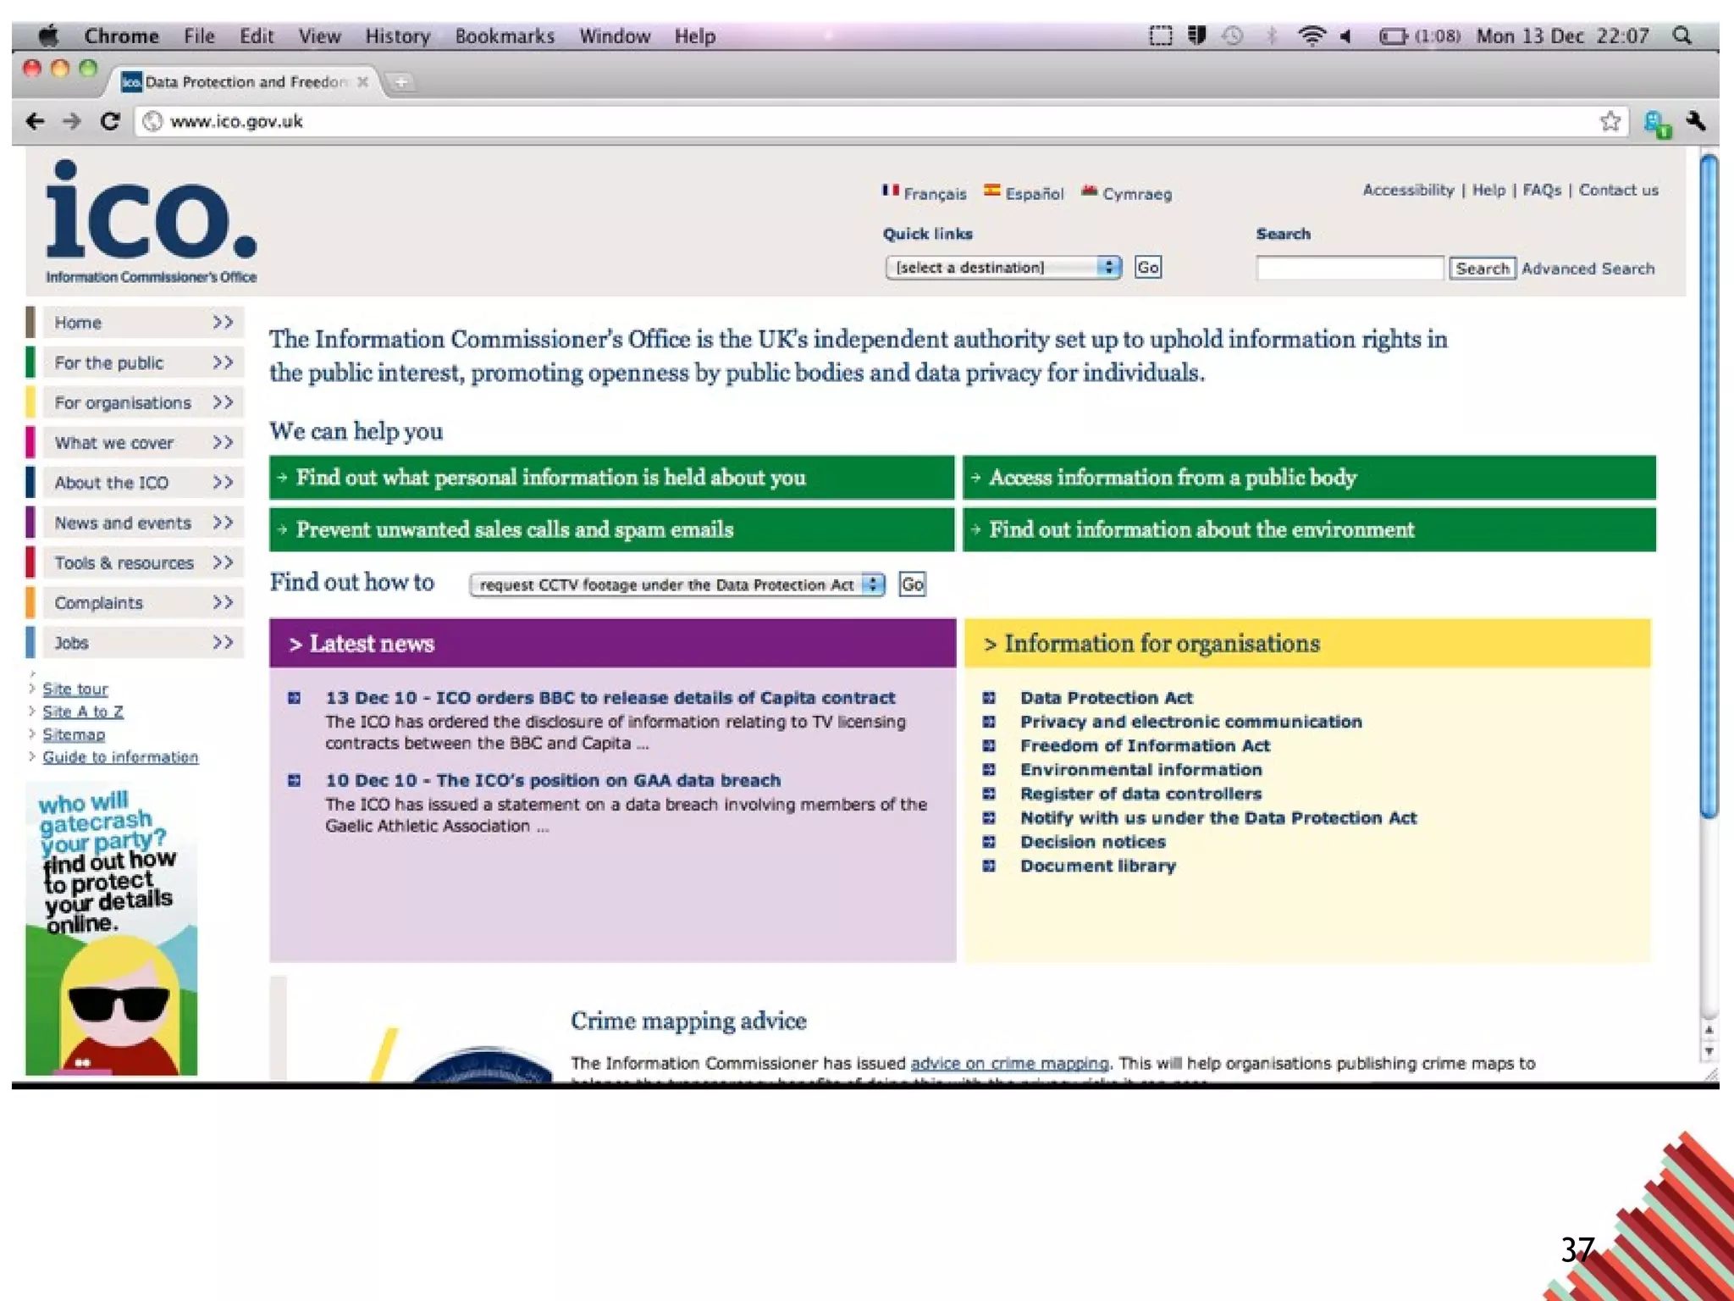Click the site search text field
1734x1301 pixels.
coord(1350,269)
